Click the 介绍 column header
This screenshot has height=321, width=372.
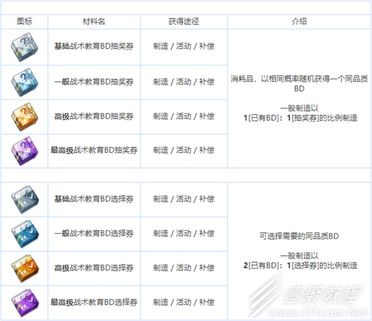coord(299,22)
